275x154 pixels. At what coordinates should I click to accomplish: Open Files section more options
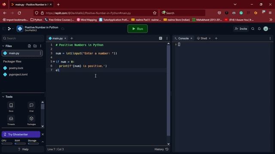coord(41,46)
